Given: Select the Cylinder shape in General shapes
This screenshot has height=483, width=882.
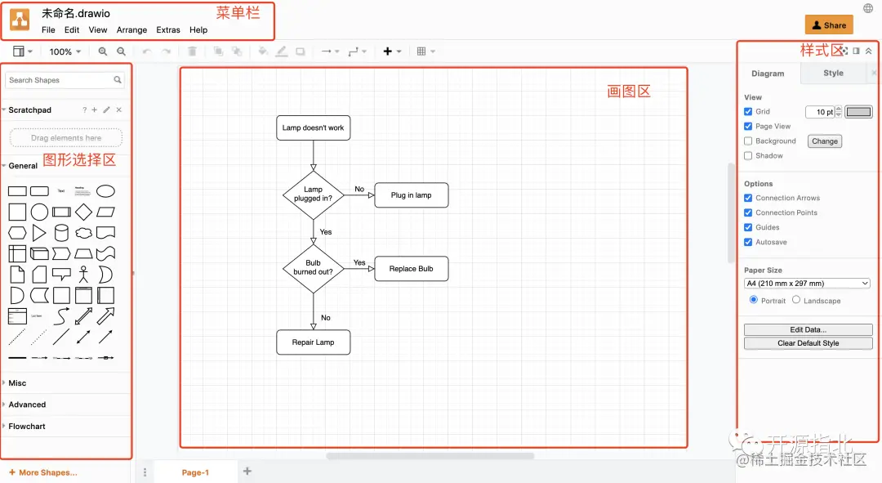Looking at the screenshot, I should pos(62,233).
